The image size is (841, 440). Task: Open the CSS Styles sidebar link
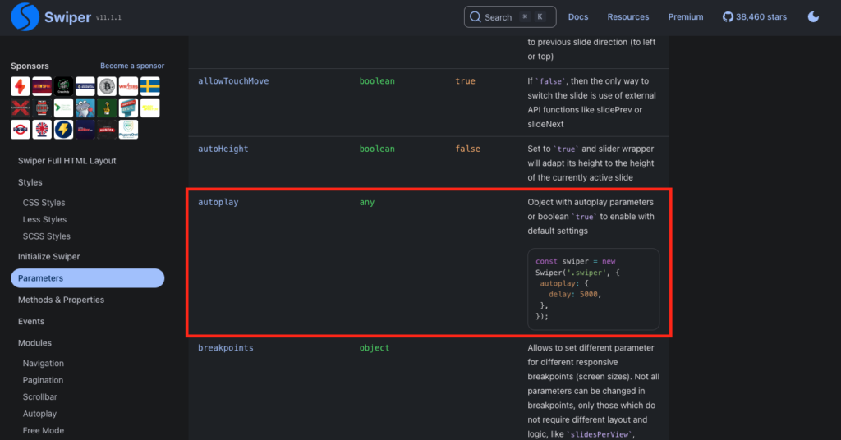point(44,203)
